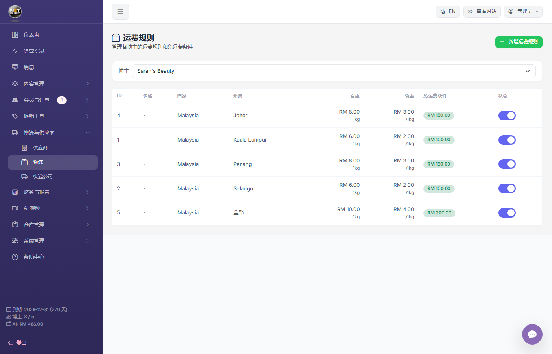
Task: Click the 物流 box icon in sidebar
Action: coord(24,162)
